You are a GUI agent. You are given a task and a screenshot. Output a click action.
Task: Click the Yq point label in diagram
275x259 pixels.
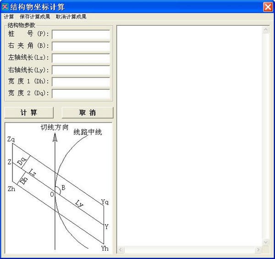(x=105, y=202)
